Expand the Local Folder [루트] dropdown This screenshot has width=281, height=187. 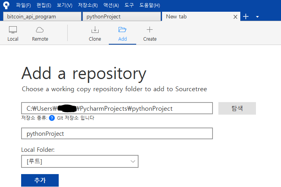click(x=80, y=162)
